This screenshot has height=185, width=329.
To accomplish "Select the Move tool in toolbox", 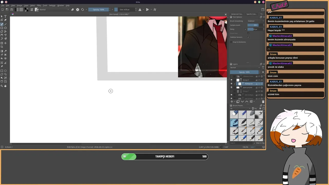I will (5, 43).
